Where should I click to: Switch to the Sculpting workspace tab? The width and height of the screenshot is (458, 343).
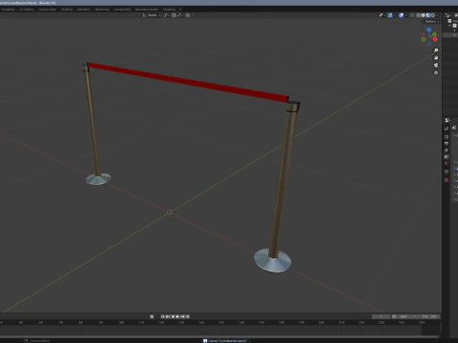pos(8,10)
